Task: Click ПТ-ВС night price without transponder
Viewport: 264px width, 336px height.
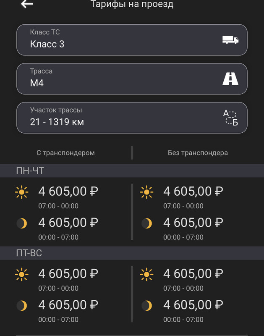Action: (193, 305)
